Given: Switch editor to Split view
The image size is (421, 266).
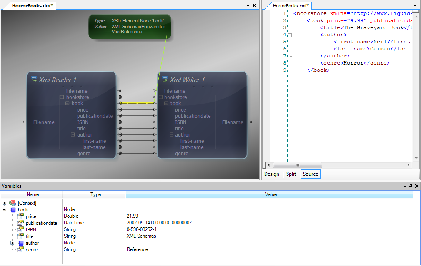Looking at the screenshot, I should (291, 174).
